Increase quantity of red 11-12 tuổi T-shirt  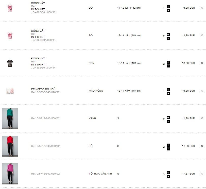coord(168,7)
